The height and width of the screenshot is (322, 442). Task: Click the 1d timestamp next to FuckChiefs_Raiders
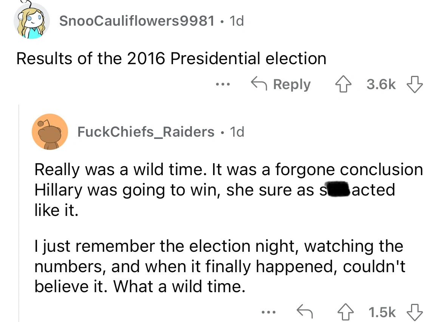pos(237,132)
